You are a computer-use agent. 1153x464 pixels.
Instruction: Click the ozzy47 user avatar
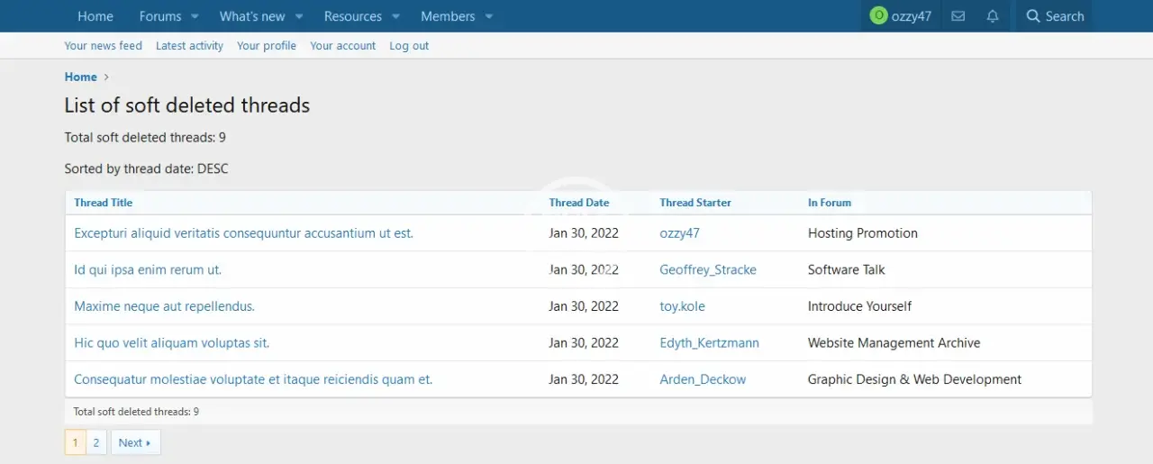[878, 16]
